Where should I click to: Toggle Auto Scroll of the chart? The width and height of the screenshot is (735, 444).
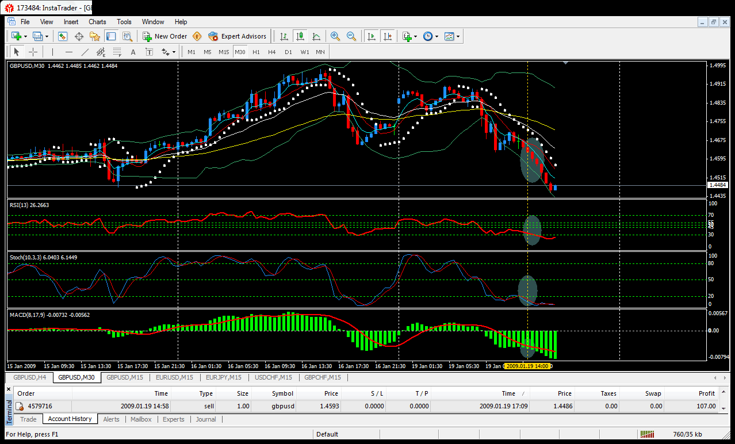pos(372,36)
